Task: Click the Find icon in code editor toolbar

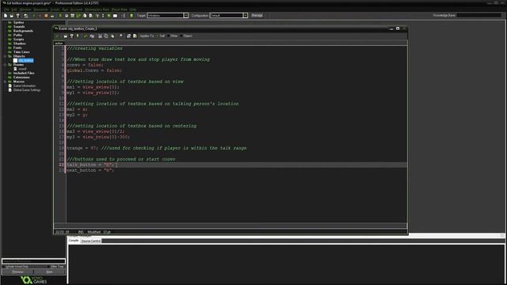Action: pyautogui.click(x=121, y=36)
